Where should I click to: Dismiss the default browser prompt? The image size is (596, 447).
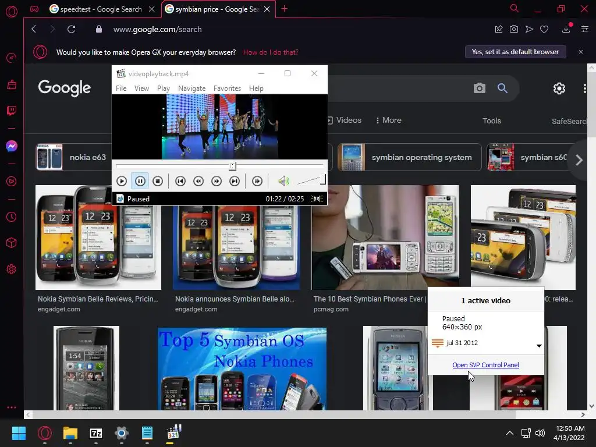click(581, 52)
